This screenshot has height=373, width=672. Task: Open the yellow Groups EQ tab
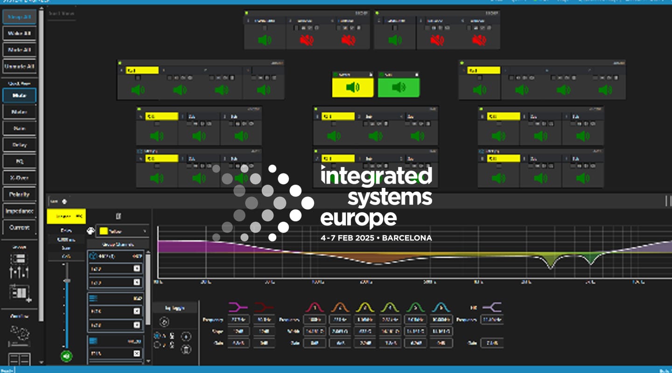point(66,216)
